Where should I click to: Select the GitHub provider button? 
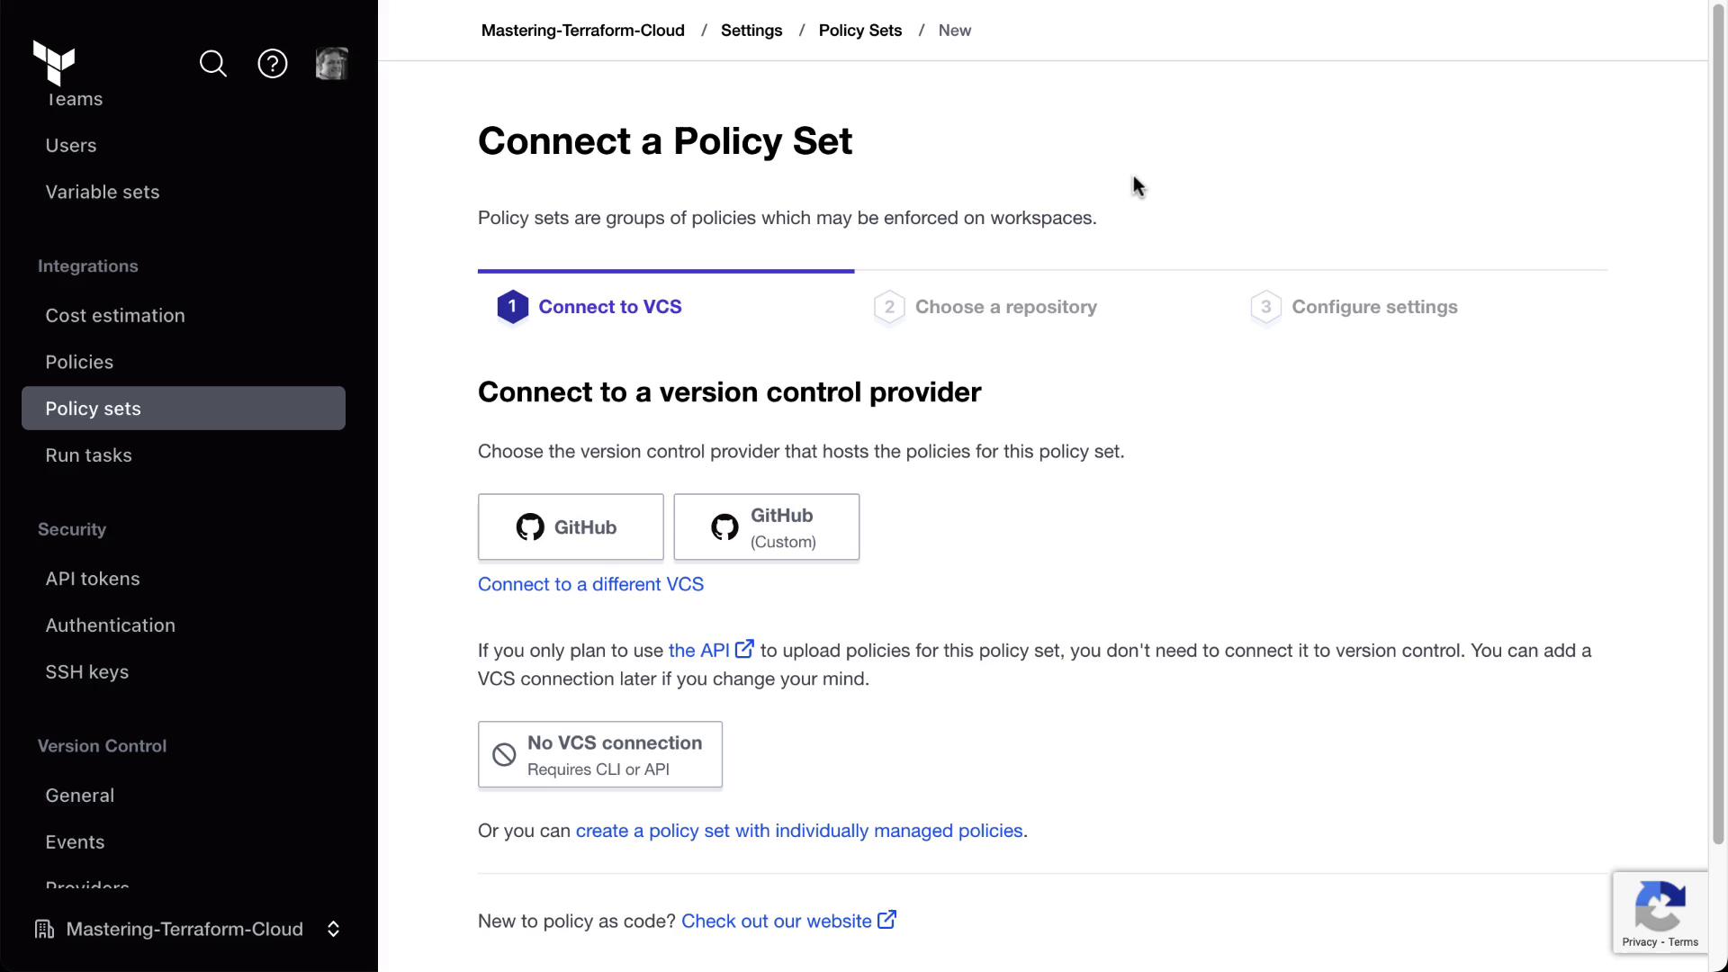[x=571, y=526]
